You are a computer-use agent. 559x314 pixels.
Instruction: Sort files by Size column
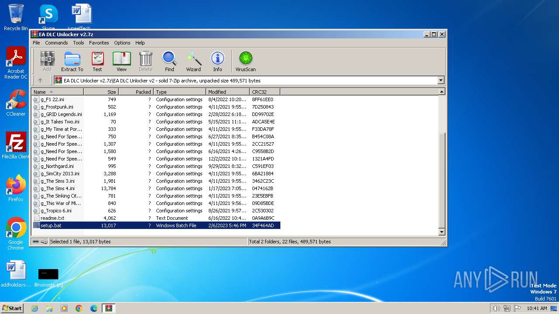[x=101, y=92]
